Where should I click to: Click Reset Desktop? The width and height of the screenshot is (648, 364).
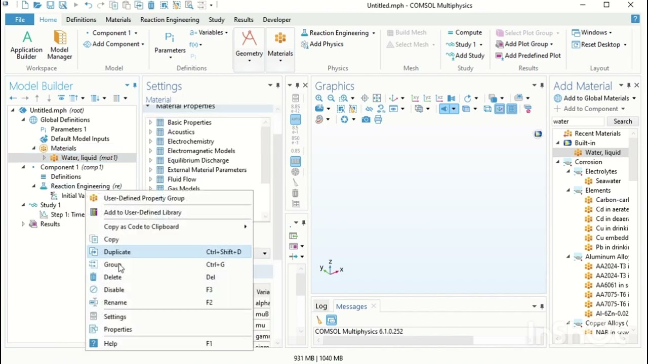pyautogui.click(x=599, y=44)
